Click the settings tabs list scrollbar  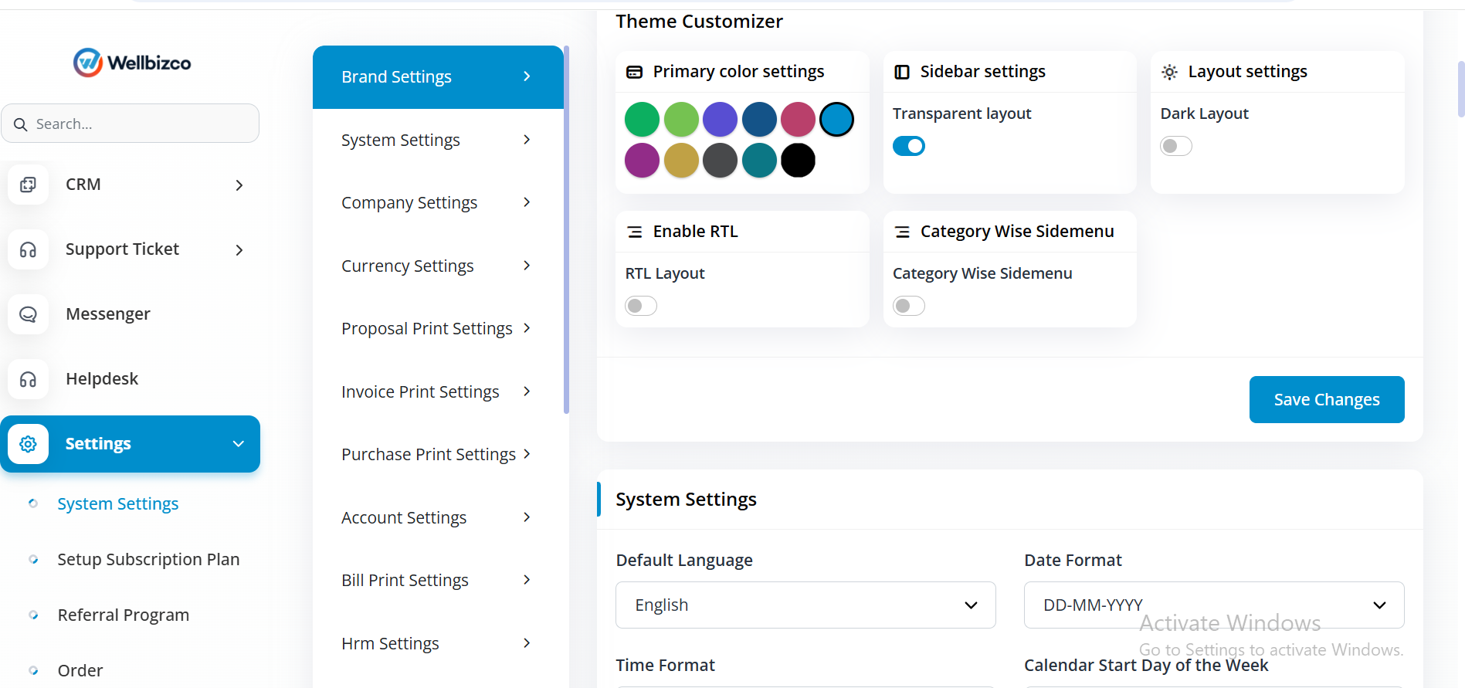pos(567,230)
